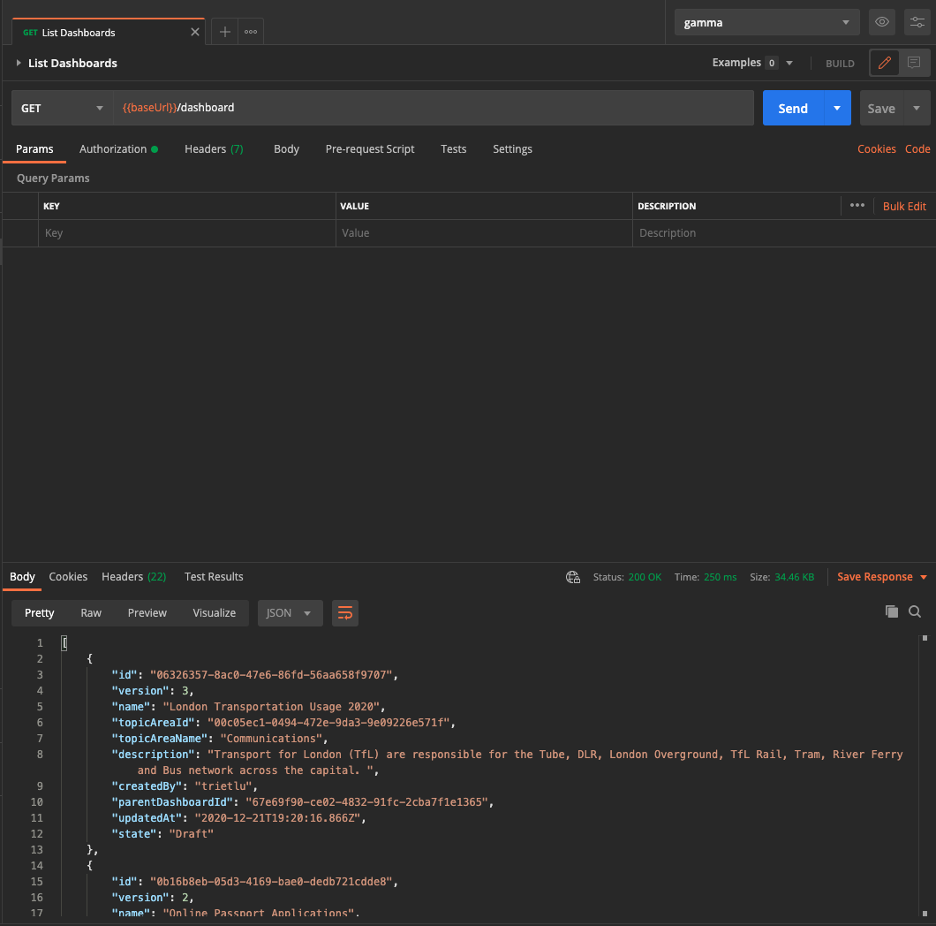Viewport: 936px width, 926px height.
Task: Open the Pre-request Script tab
Action: pos(369,149)
